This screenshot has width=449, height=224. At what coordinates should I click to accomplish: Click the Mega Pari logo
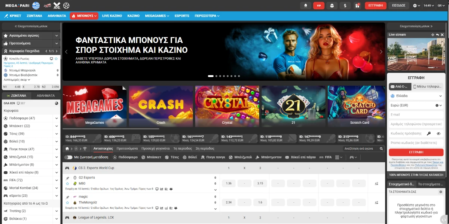(x=16, y=6)
